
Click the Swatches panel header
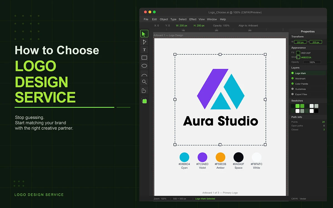click(x=297, y=101)
